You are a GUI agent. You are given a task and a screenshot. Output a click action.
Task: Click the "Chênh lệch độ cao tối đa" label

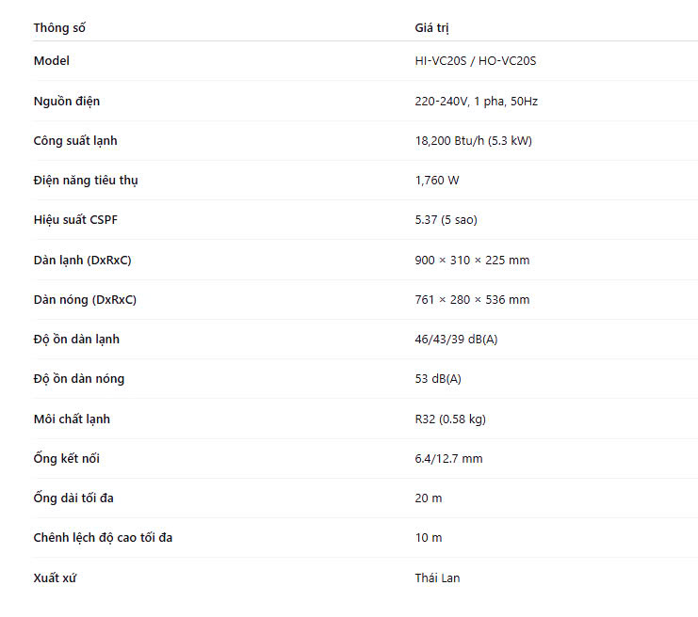coord(103,538)
